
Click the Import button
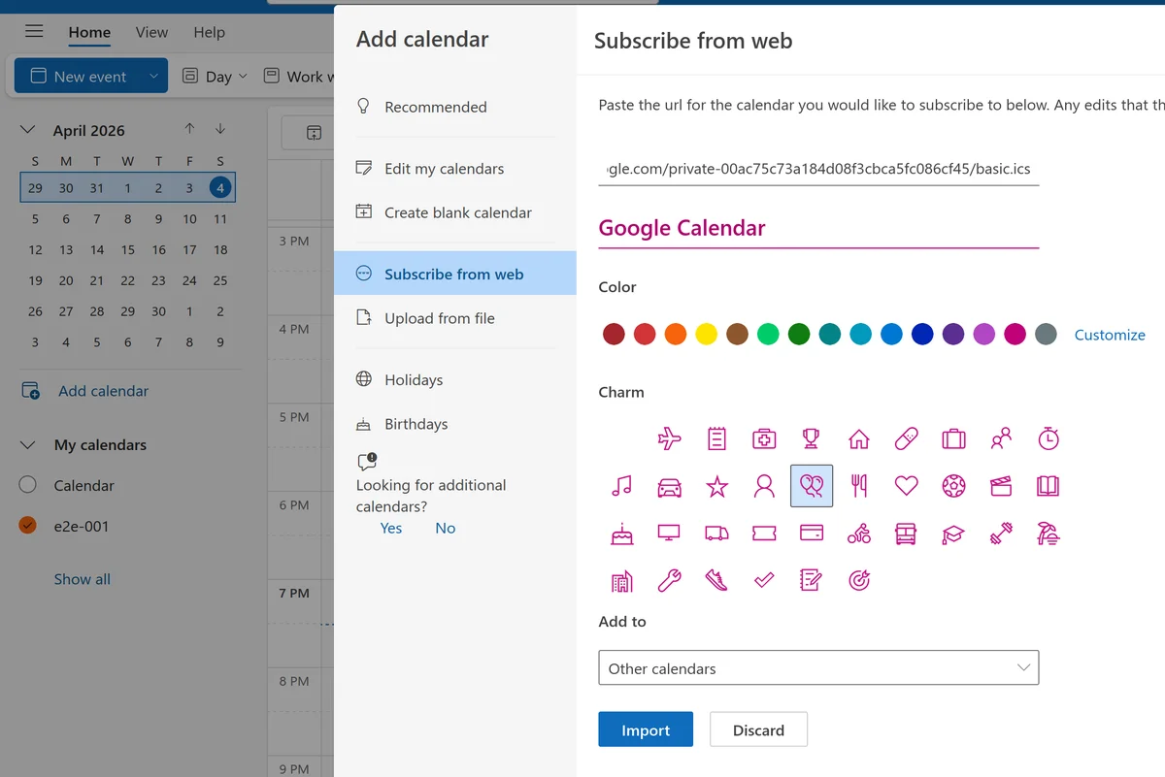point(645,728)
